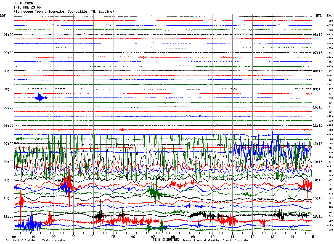Select the 1009 DC offset value
The height and width of the screenshot is (244, 334).
pyautogui.click(x=330, y=153)
